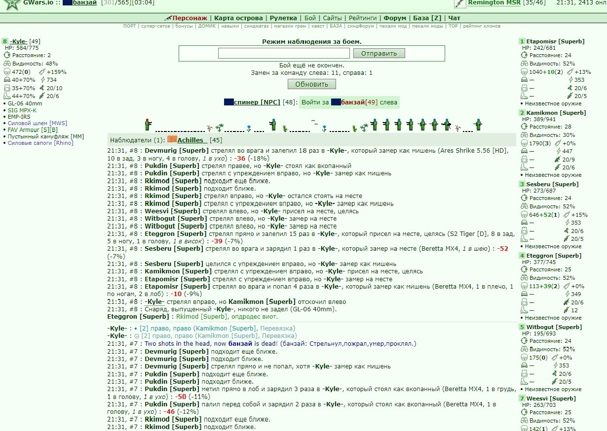
Task: Open Sesberu [Superb] in enemy list
Action: [552, 184]
